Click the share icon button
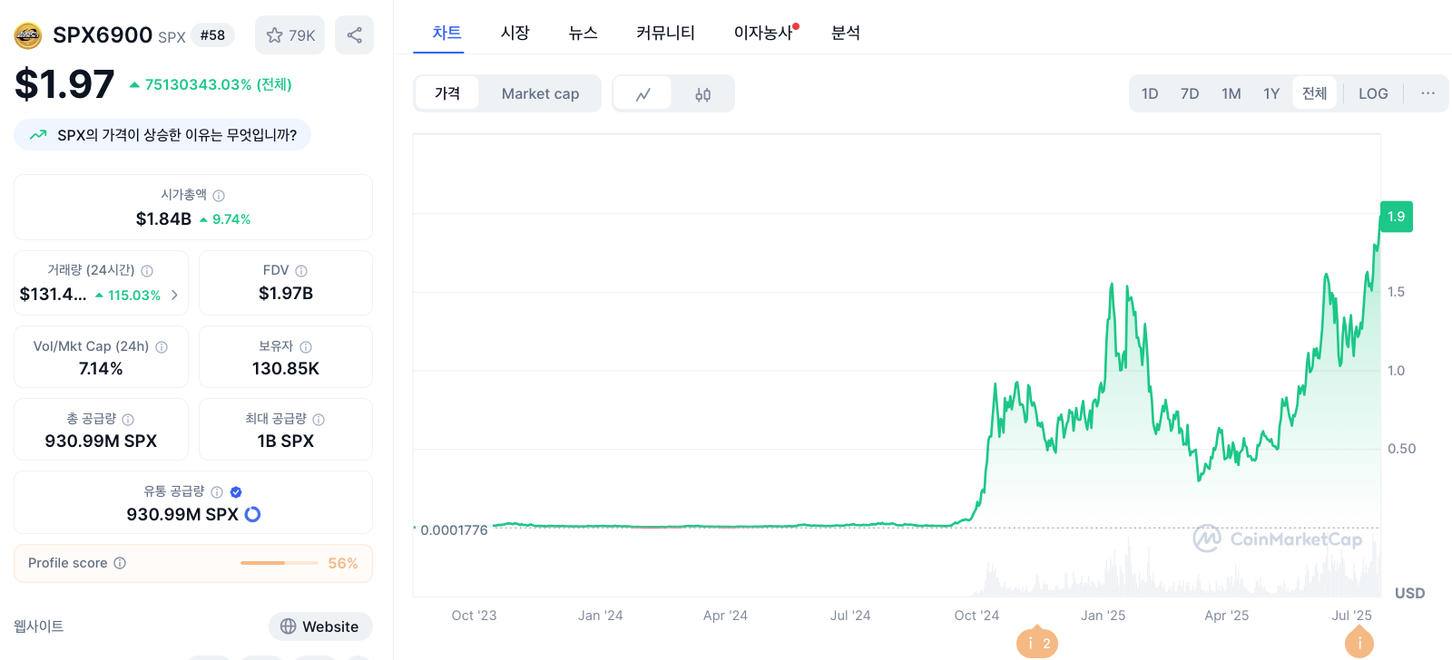The width and height of the screenshot is (1452, 660). pyautogui.click(x=354, y=35)
